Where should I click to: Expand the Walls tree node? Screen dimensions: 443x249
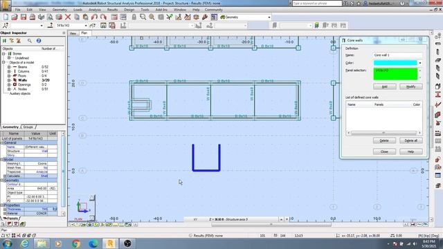[x=9, y=80]
